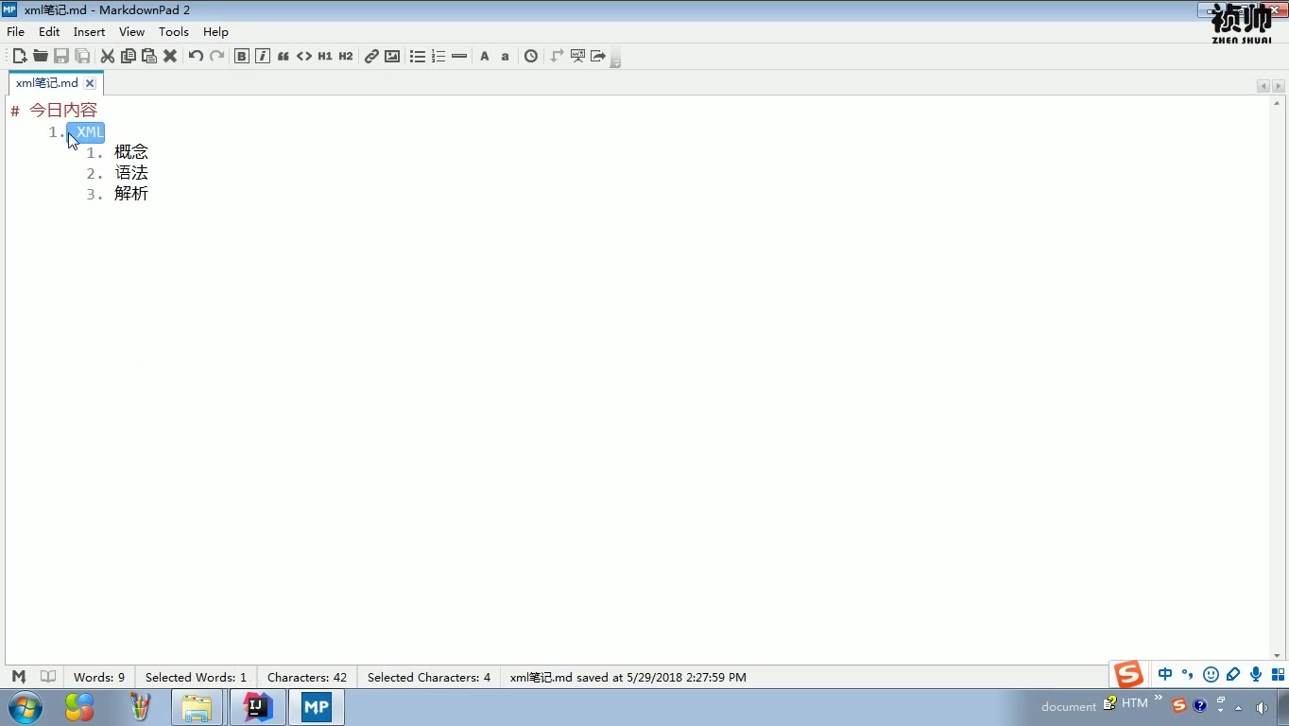The image size is (1289, 726).
Task: Click the 概念 list item
Action: [131, 152]
